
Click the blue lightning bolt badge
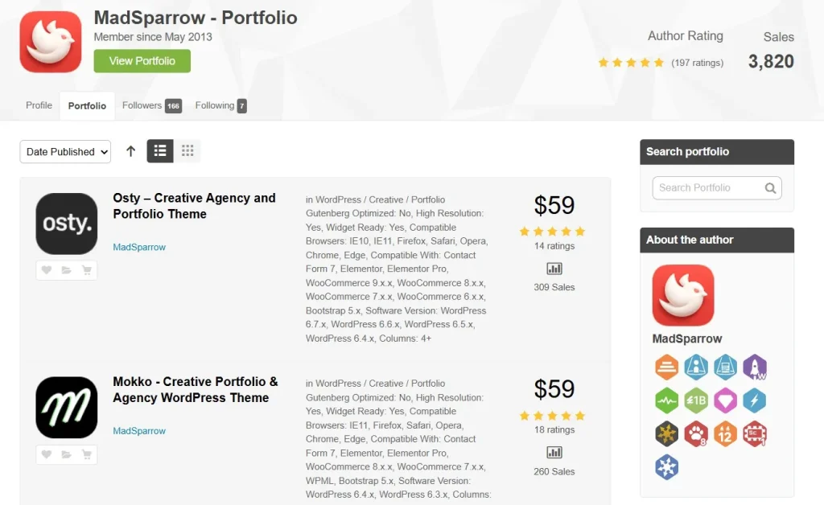pyautogui.click(x=755, y=400)
